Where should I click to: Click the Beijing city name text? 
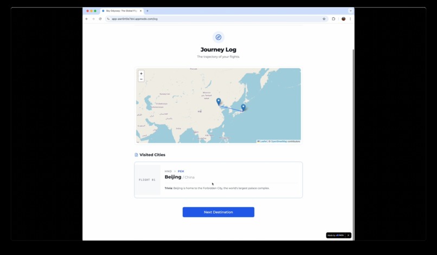coord(173,177)
